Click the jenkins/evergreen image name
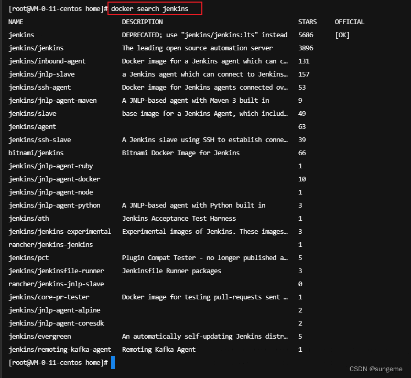The image size is (411, 378). pos(40,337)
